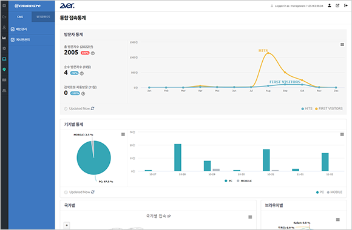352x230 pixels.
Task: Click the @cmsware logo
Action: [27, 6]
